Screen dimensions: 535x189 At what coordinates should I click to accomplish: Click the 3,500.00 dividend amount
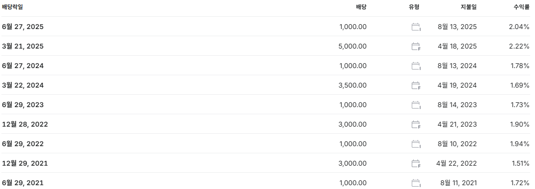(x=353, y=85)
